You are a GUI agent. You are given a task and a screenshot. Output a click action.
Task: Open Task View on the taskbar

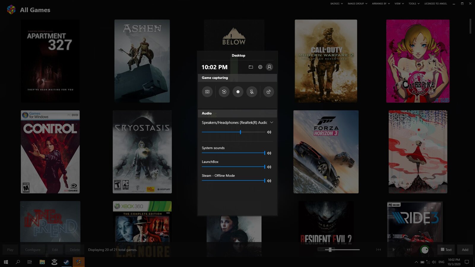pos(30,262)
